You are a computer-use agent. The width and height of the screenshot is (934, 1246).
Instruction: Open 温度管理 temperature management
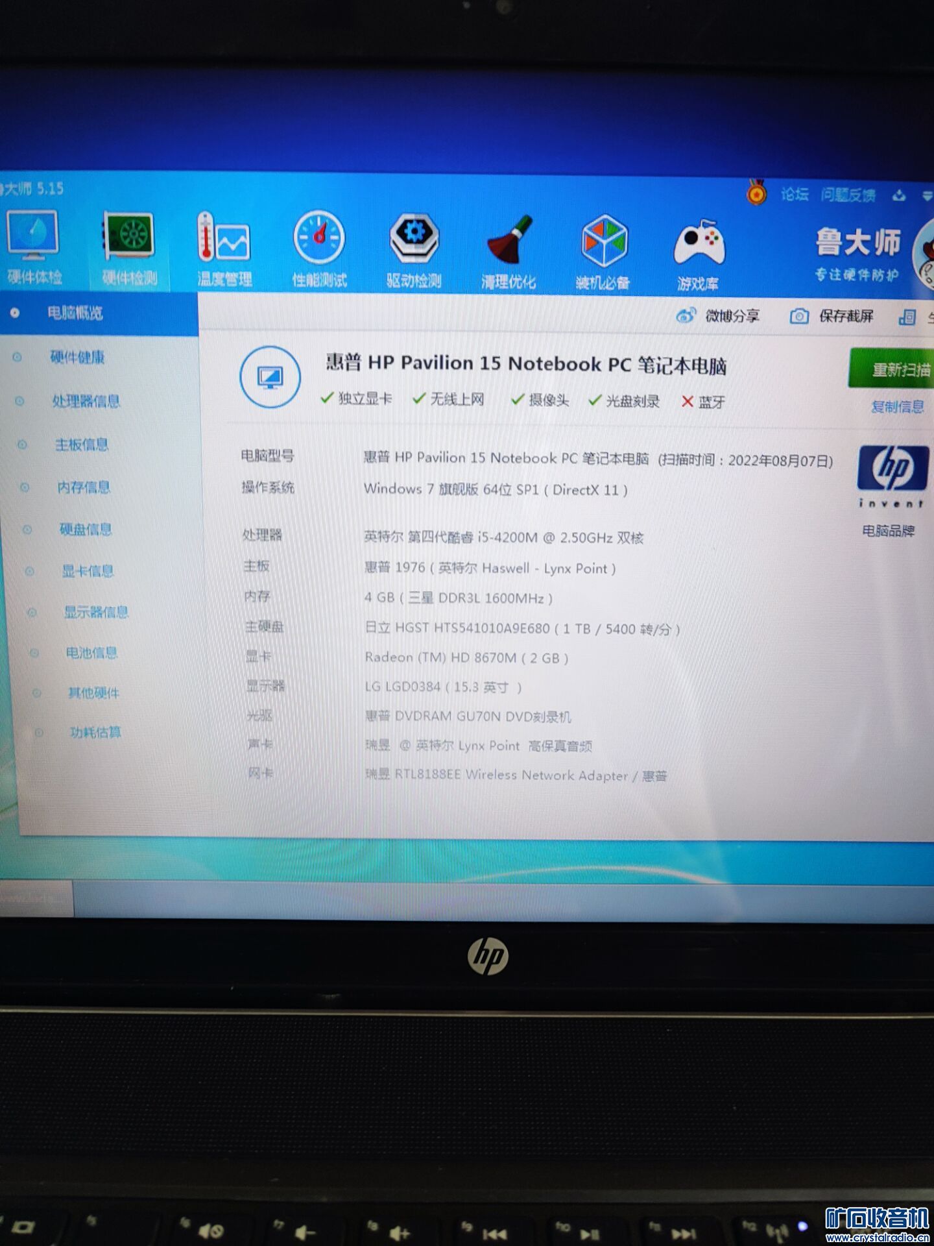[x=224, y=250]
